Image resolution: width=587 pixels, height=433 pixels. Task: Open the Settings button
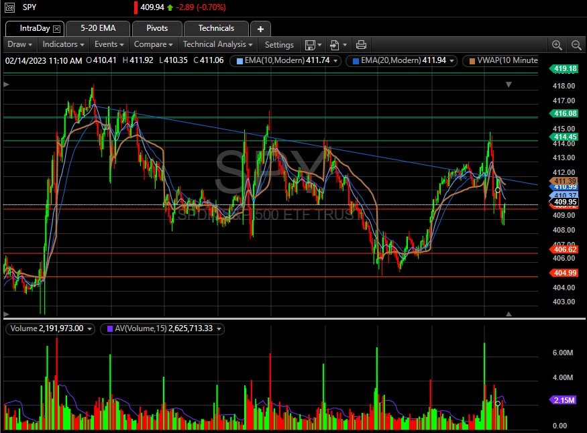[279, 45]
